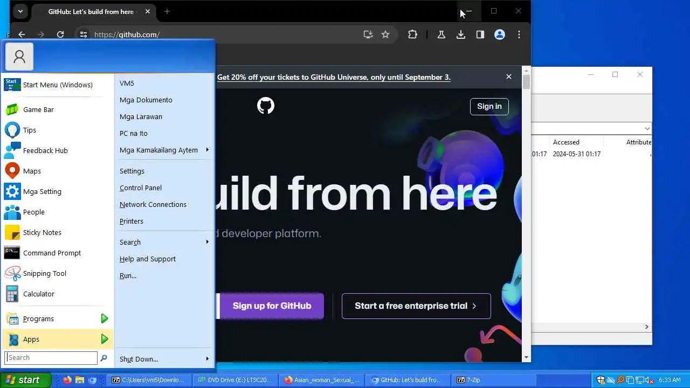Toggle Chrome side panel icon

(x=480, y=34)
